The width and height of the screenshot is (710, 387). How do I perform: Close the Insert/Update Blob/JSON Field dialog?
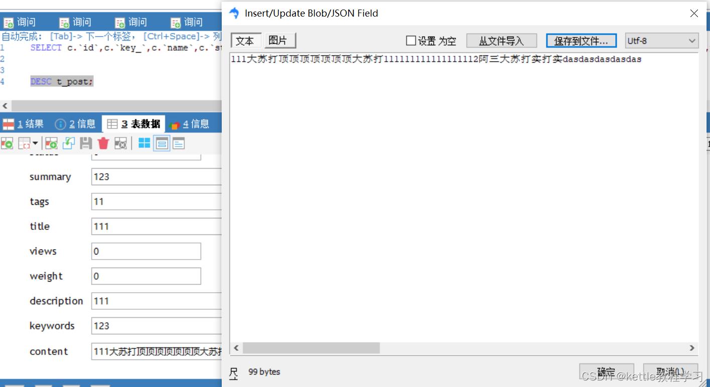694,14
